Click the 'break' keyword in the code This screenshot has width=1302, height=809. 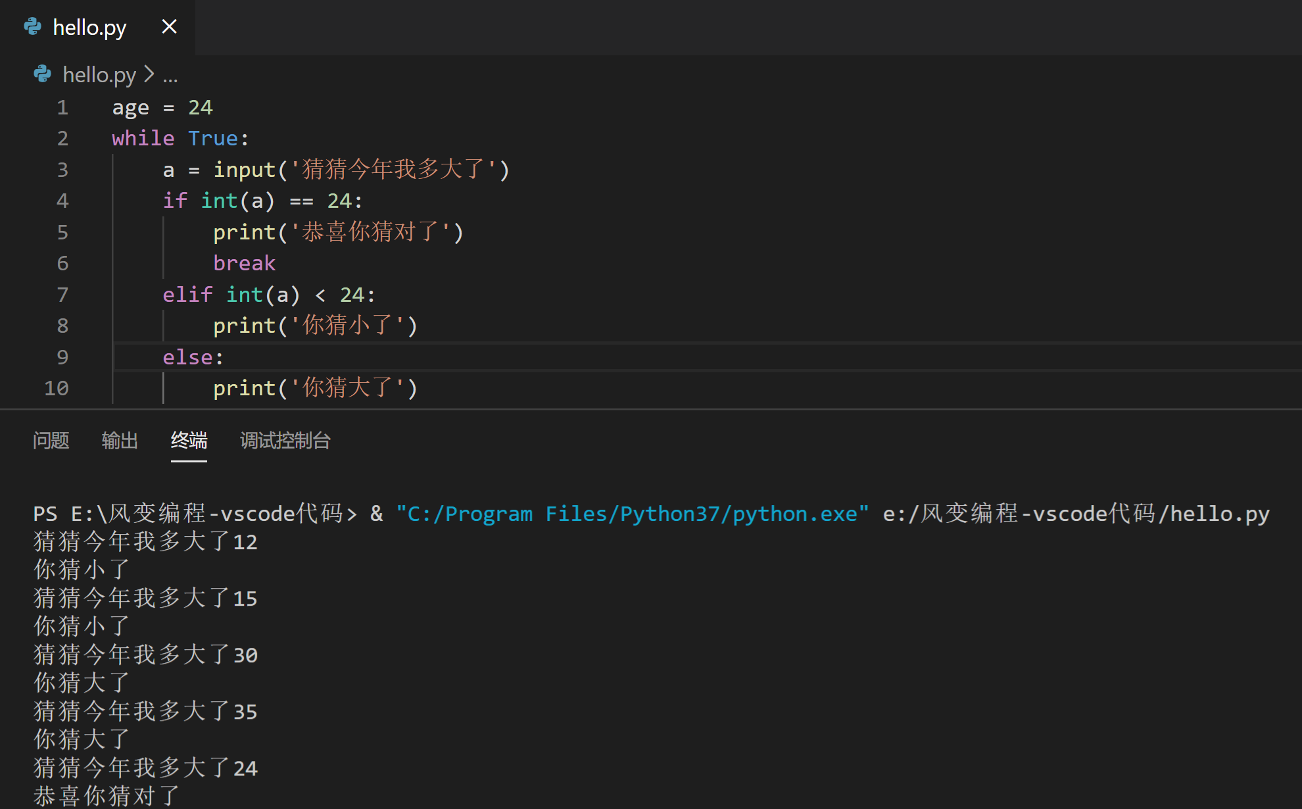[x=244, y=263]
